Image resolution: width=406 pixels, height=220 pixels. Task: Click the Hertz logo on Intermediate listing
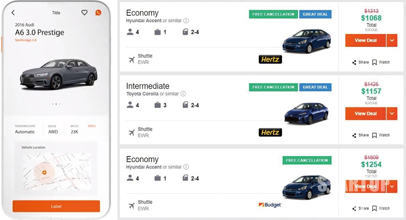(270, 132)
